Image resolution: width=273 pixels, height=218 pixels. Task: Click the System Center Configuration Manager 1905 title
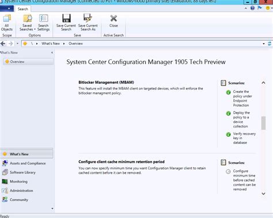pyautogui.click(x=146, y=62)
